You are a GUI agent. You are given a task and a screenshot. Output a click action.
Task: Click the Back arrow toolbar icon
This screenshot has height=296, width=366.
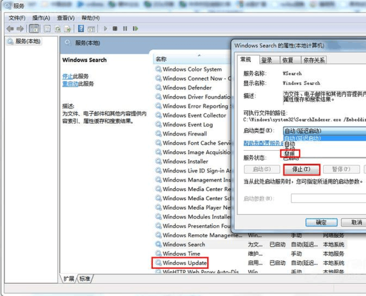pos(10,29)
